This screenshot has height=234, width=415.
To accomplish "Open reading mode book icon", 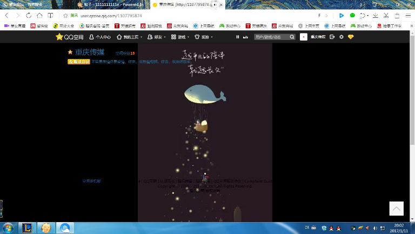I will click(50, 16).
